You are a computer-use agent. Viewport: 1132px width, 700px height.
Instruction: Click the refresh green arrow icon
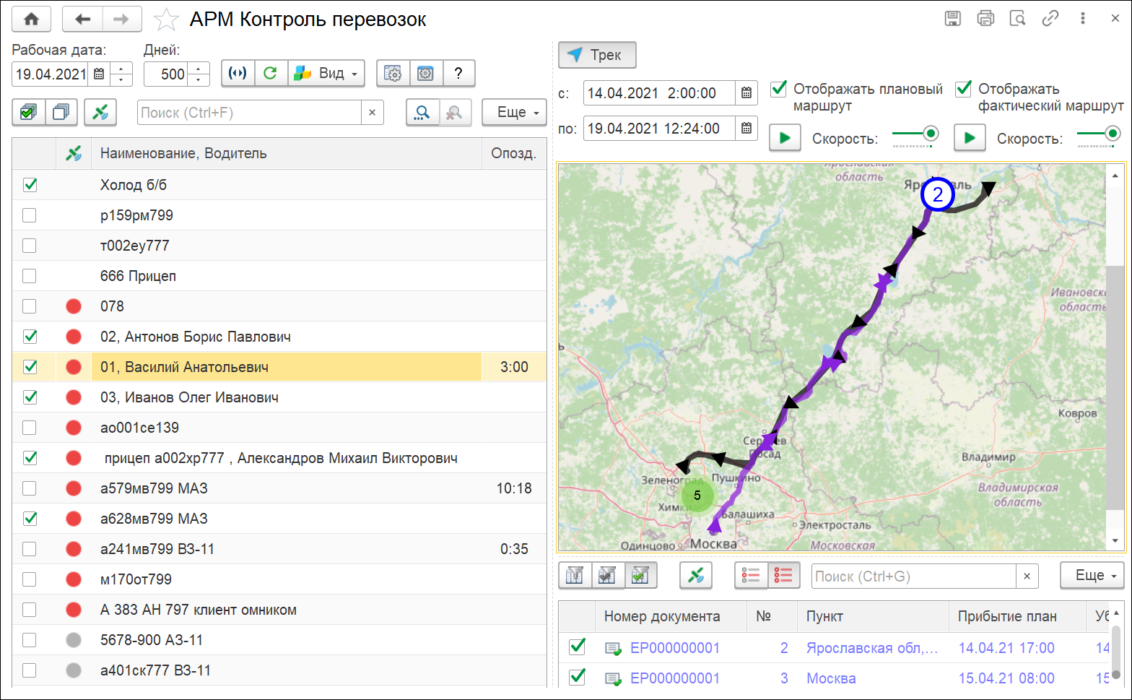coord(271,73)
